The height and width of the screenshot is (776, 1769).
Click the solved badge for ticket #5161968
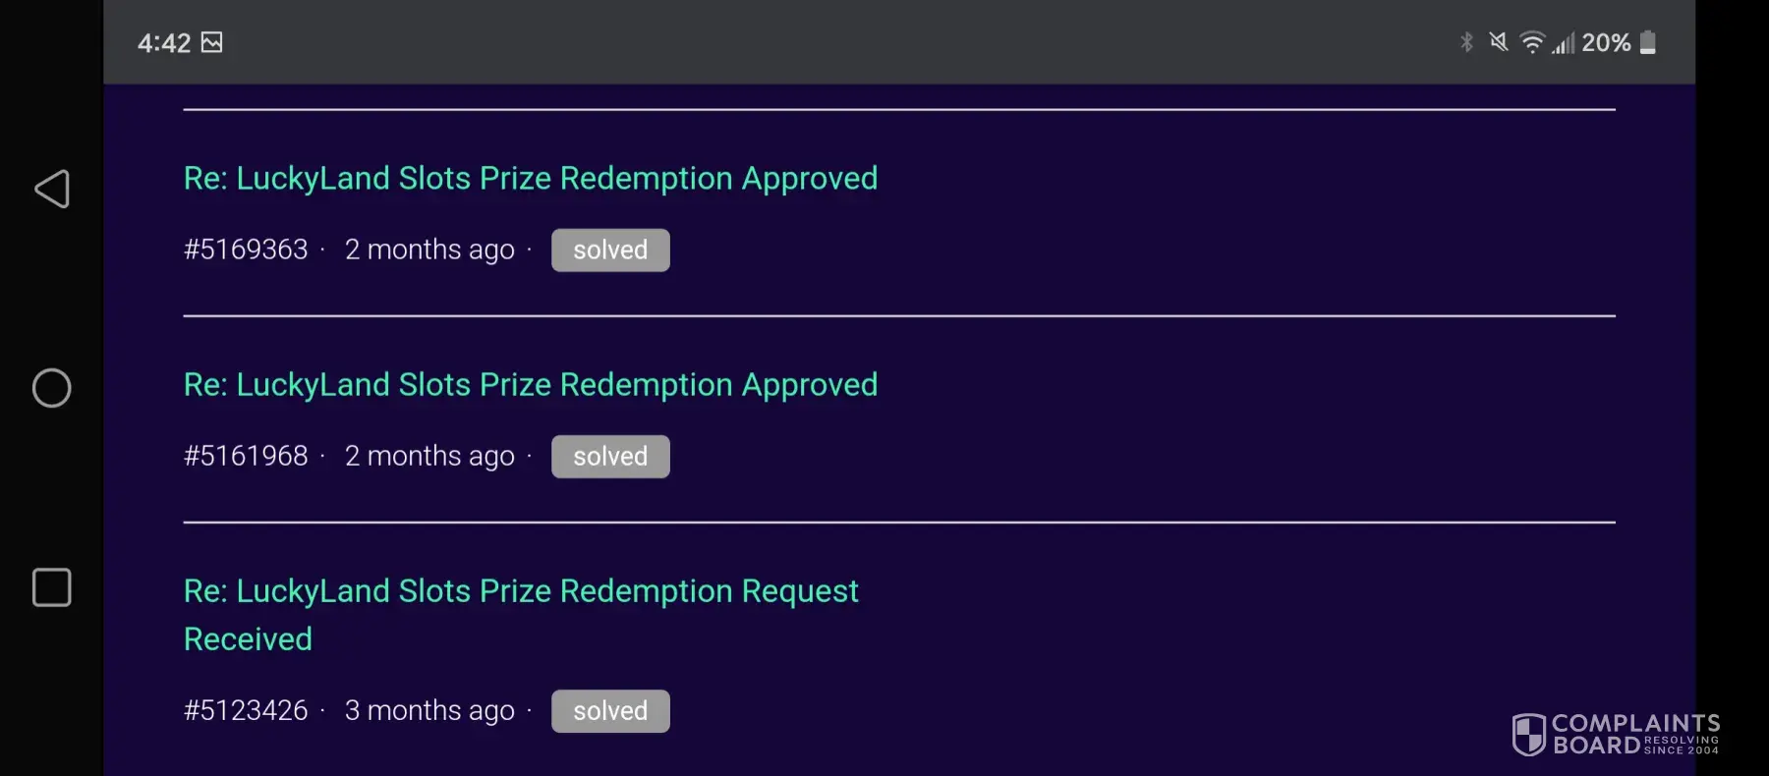(610, 457)
